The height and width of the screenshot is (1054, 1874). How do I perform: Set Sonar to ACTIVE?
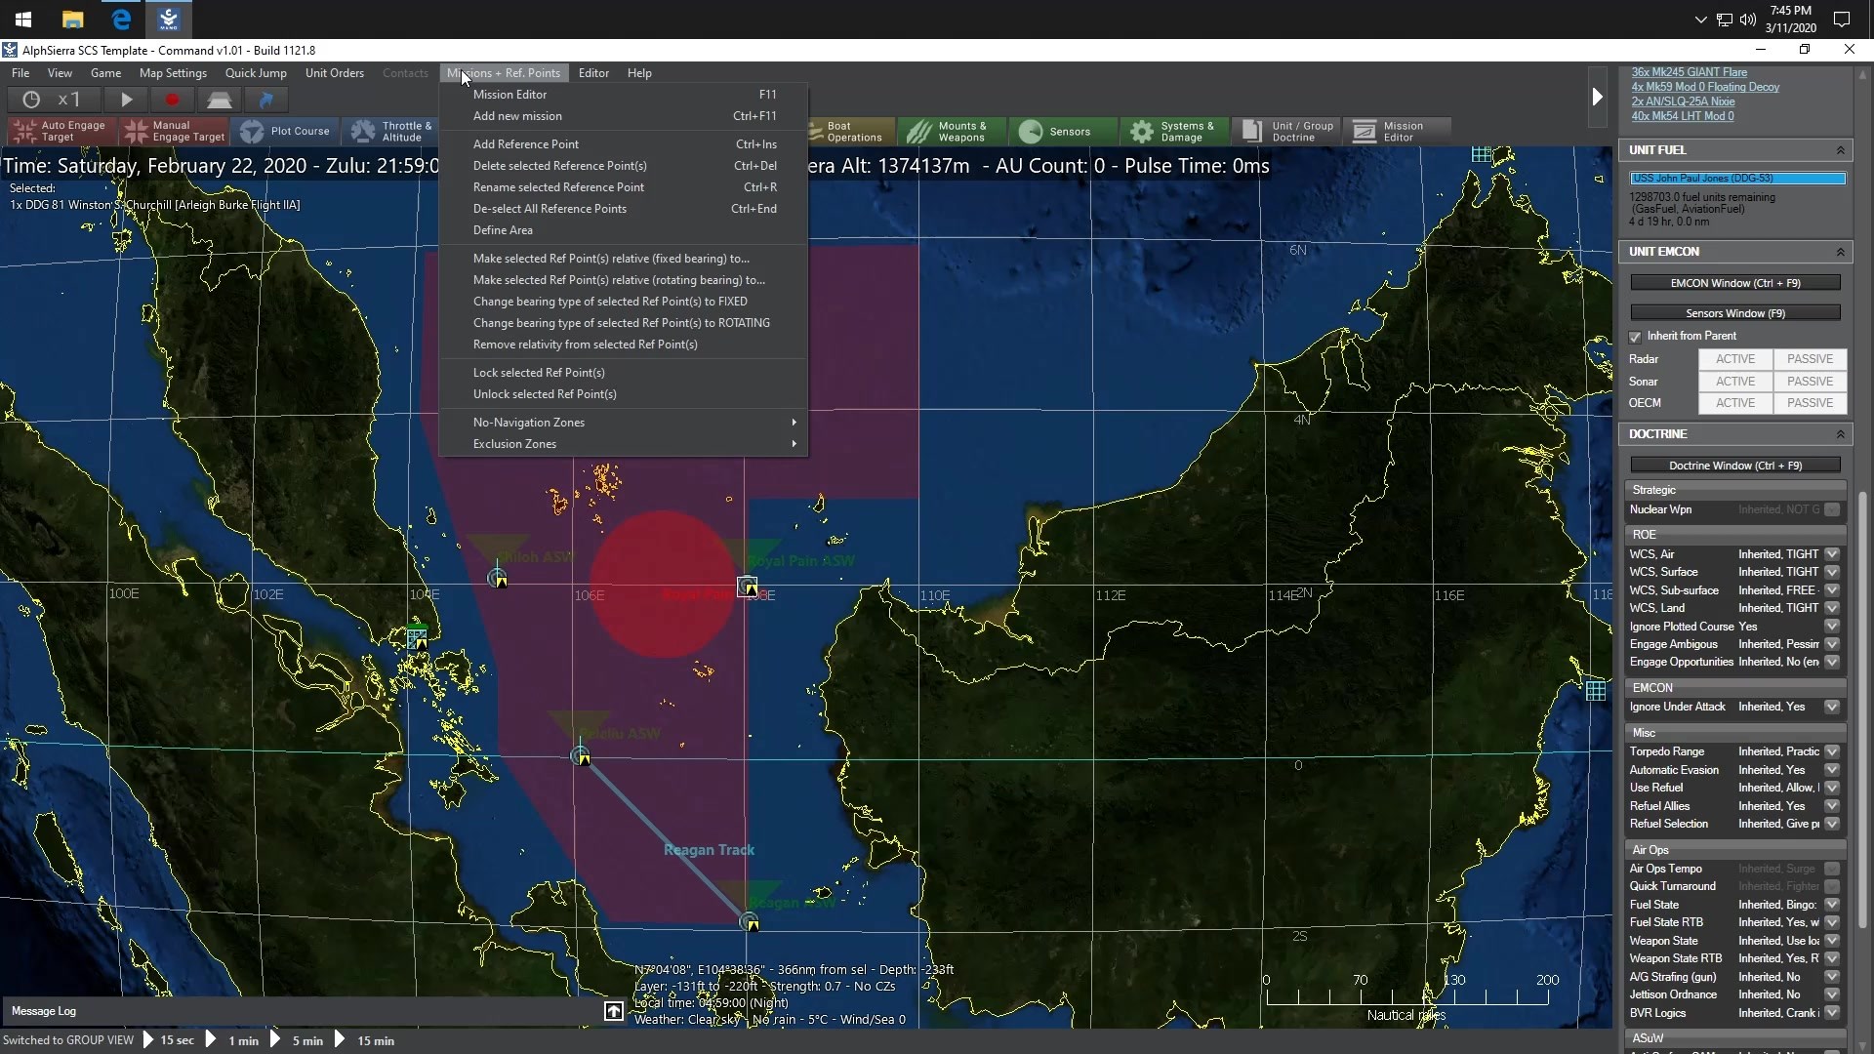tap(1735, 382)
